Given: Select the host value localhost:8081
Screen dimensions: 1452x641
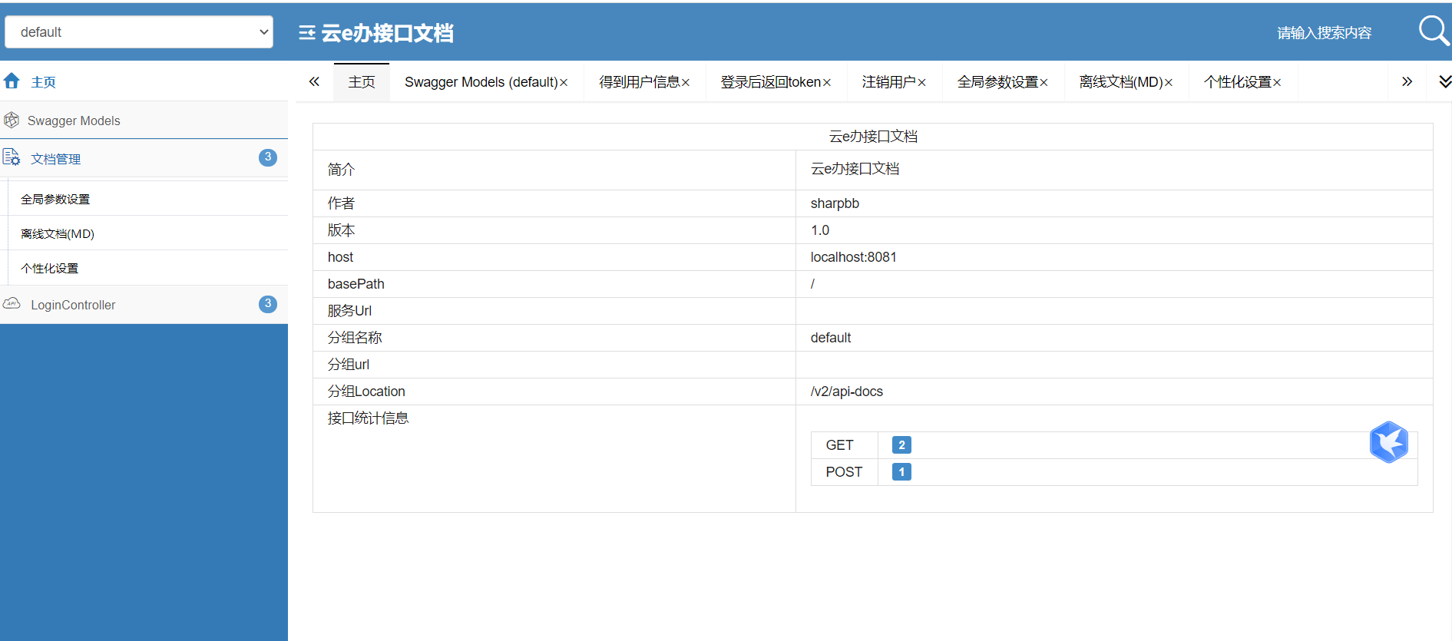Looking at the screenshot, I should click(x=854, y=257).
